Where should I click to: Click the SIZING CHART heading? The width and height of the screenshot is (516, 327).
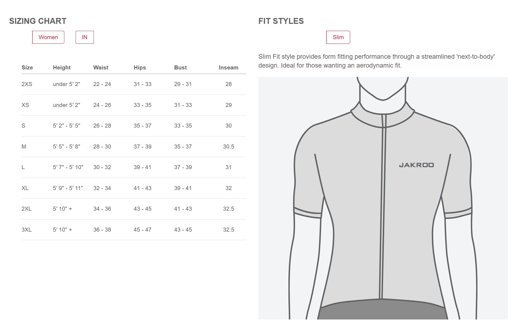pyautogui.click(x=38, y=21)
